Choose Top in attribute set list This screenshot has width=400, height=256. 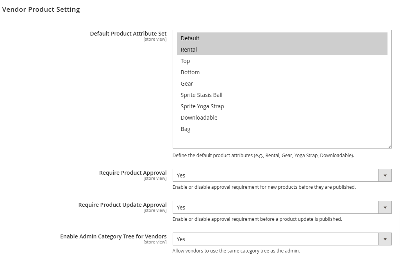coord(282,61)
